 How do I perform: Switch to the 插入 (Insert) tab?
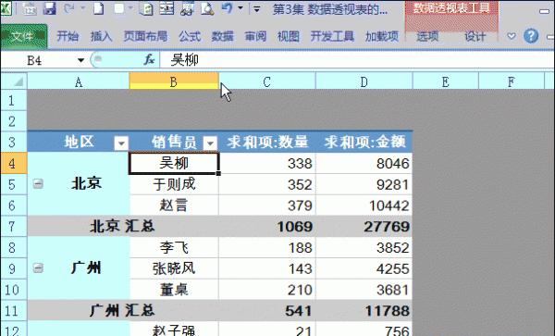click(101, 36)
